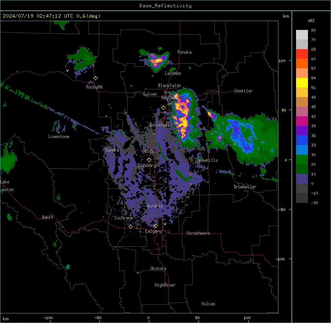
Task: Click the ThreeHills label
Action: (206, 160)
